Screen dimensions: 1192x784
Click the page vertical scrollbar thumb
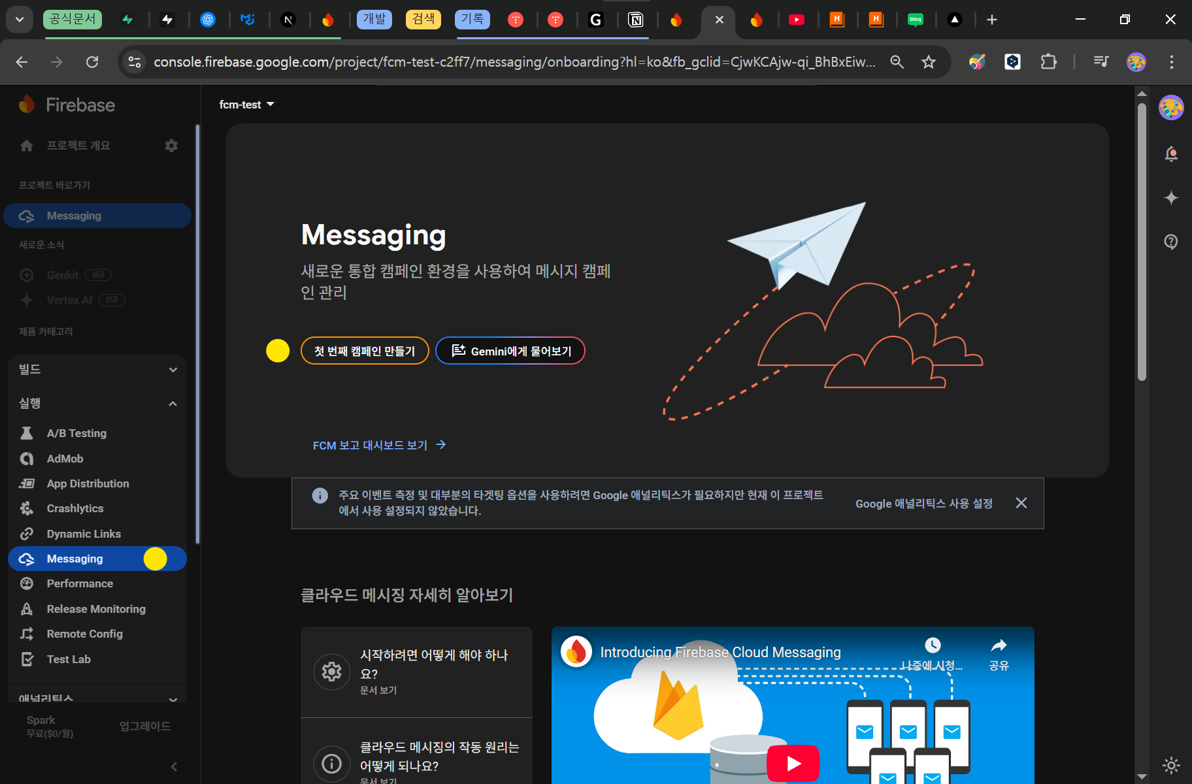tap(1142, 242)
